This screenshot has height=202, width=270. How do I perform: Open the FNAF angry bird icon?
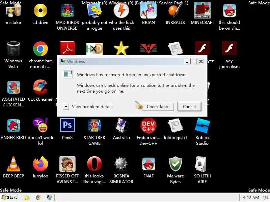148,164
